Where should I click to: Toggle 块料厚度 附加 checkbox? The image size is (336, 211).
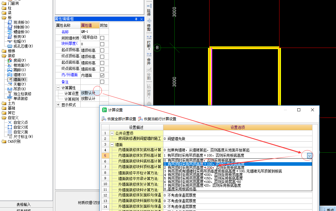[x=102, y=44]
